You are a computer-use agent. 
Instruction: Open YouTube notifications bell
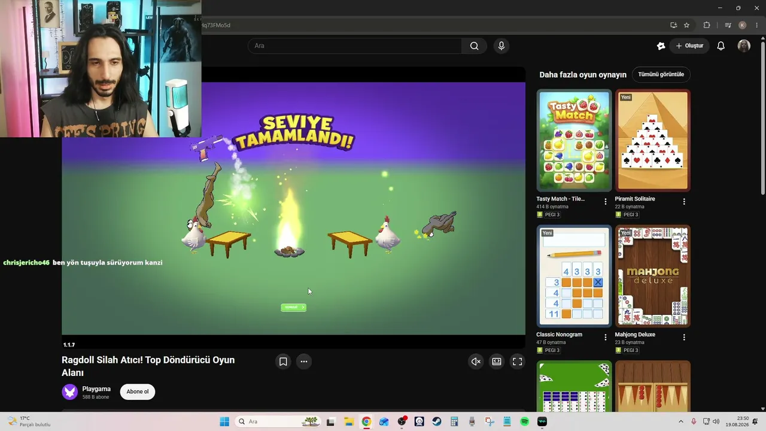click(721, 46)
